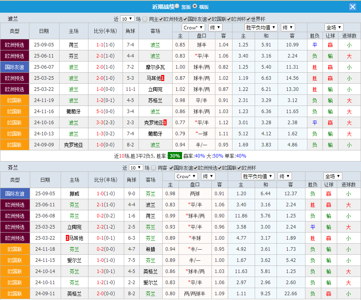Click the score cell 1-1(1-0) versus 荷兰
361x300 pixels.
pos(105,45)
